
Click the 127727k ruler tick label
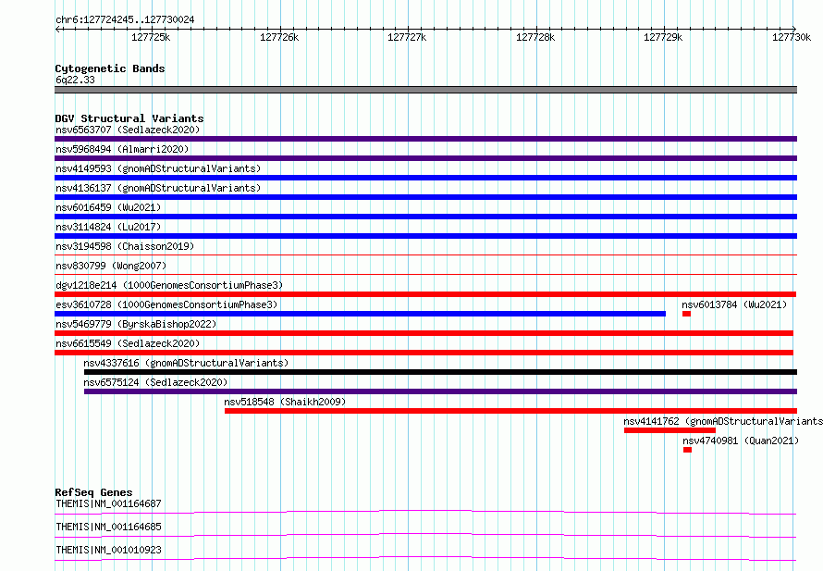coord(407,37)
